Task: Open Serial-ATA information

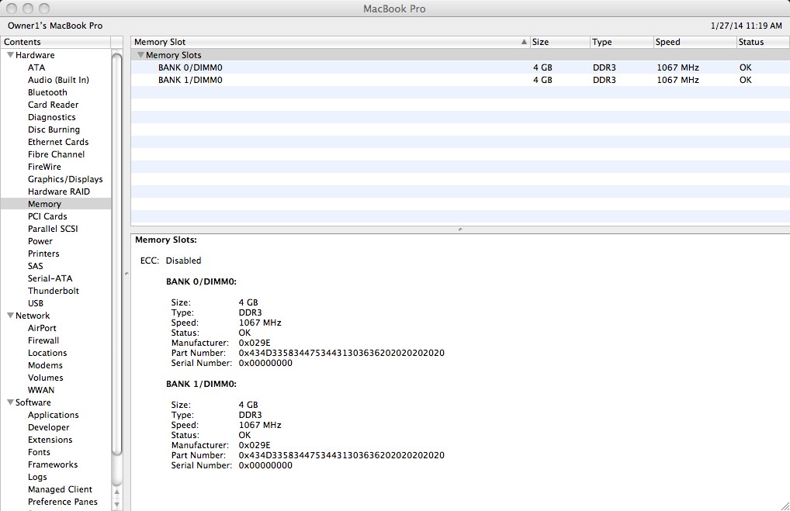Action: click(x=50, y=278)
